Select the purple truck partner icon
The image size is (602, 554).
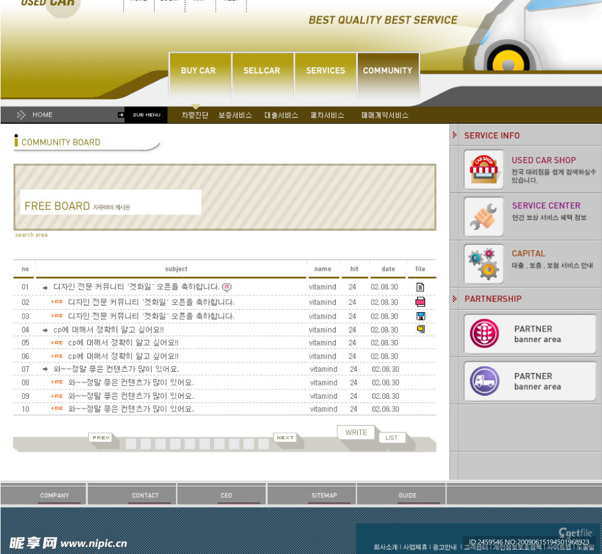point(485,381)
